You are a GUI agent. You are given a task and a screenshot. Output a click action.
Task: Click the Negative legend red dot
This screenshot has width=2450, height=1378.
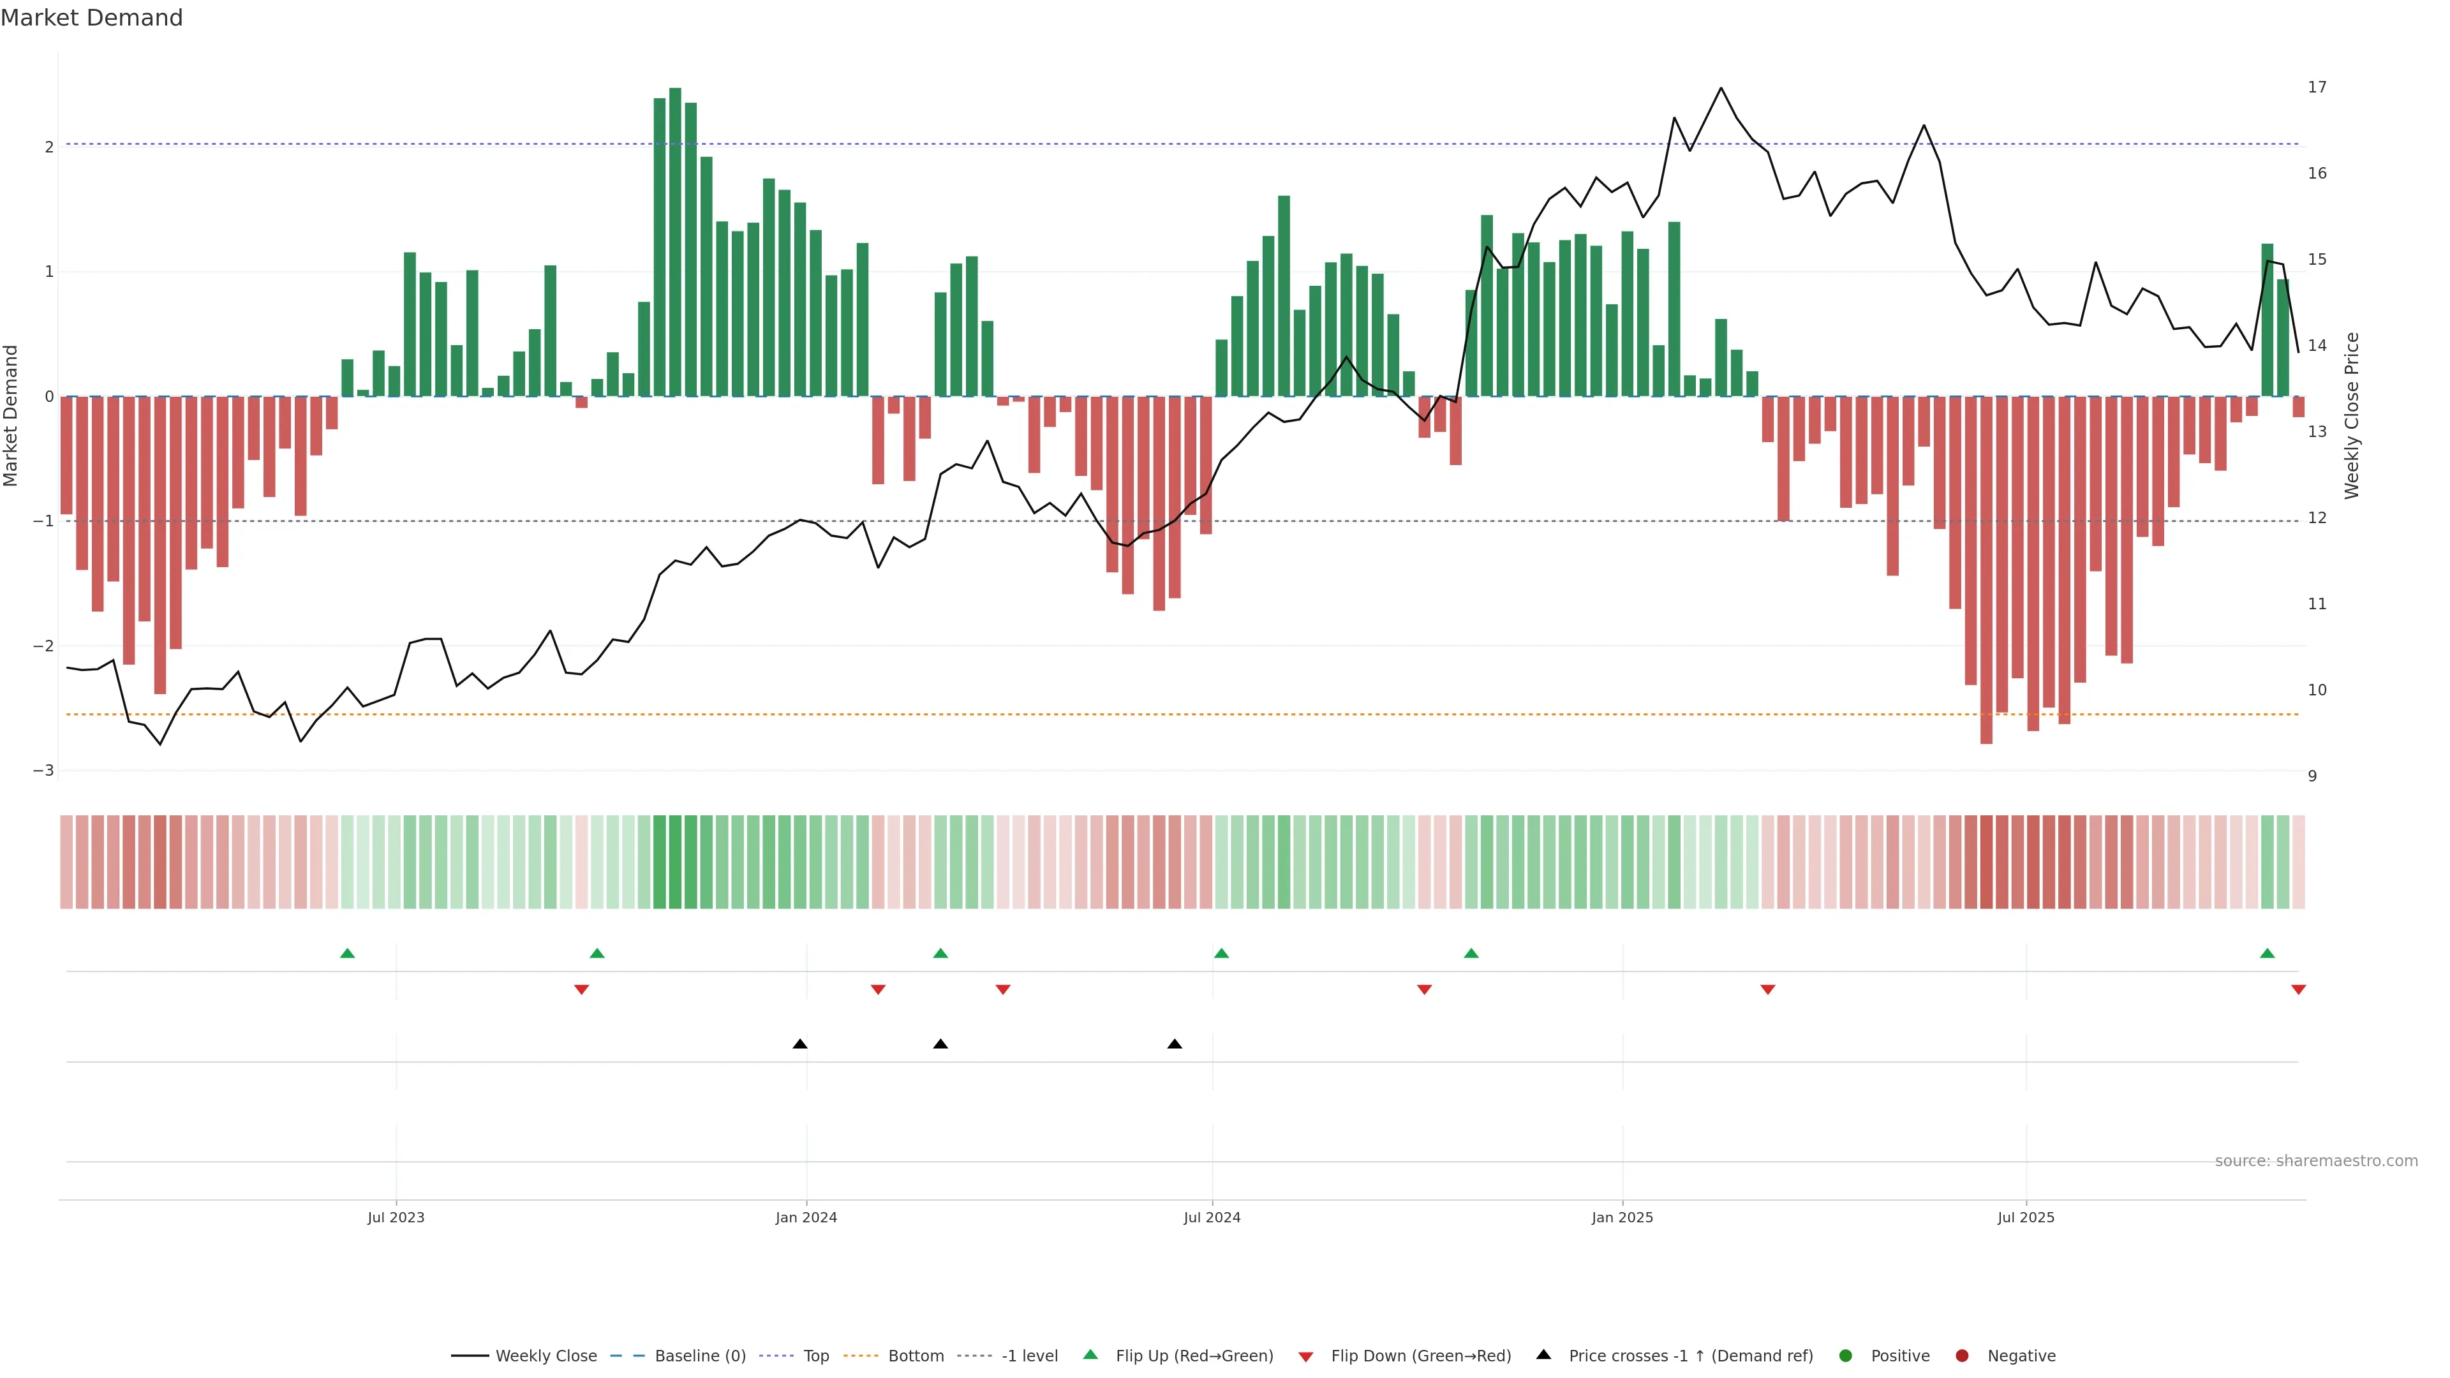(1962, 1356)
